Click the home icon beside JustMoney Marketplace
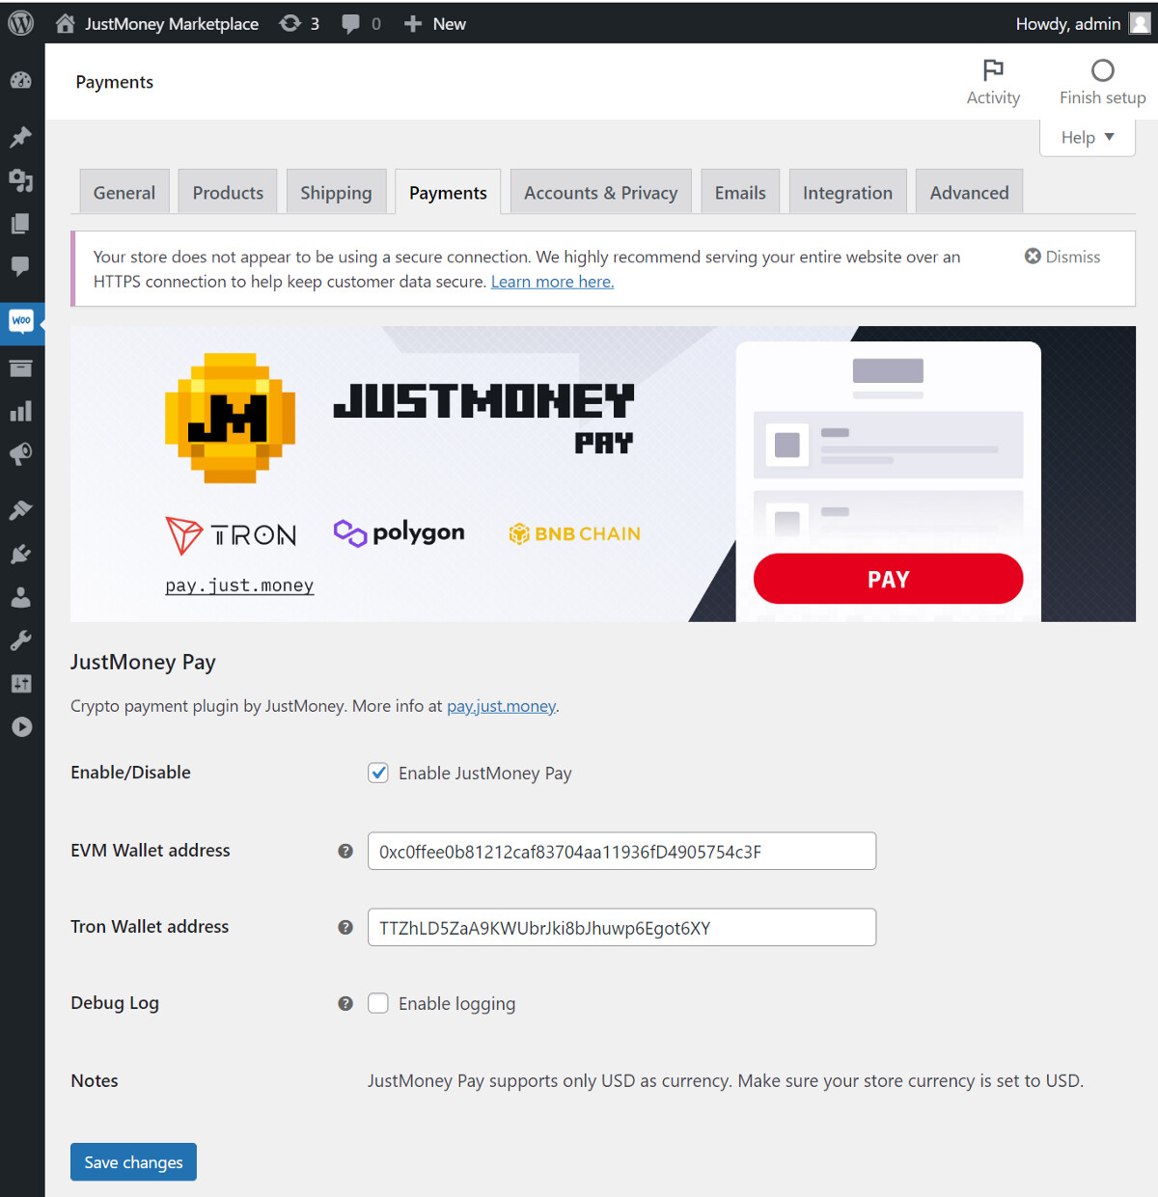 click(65, 23)
